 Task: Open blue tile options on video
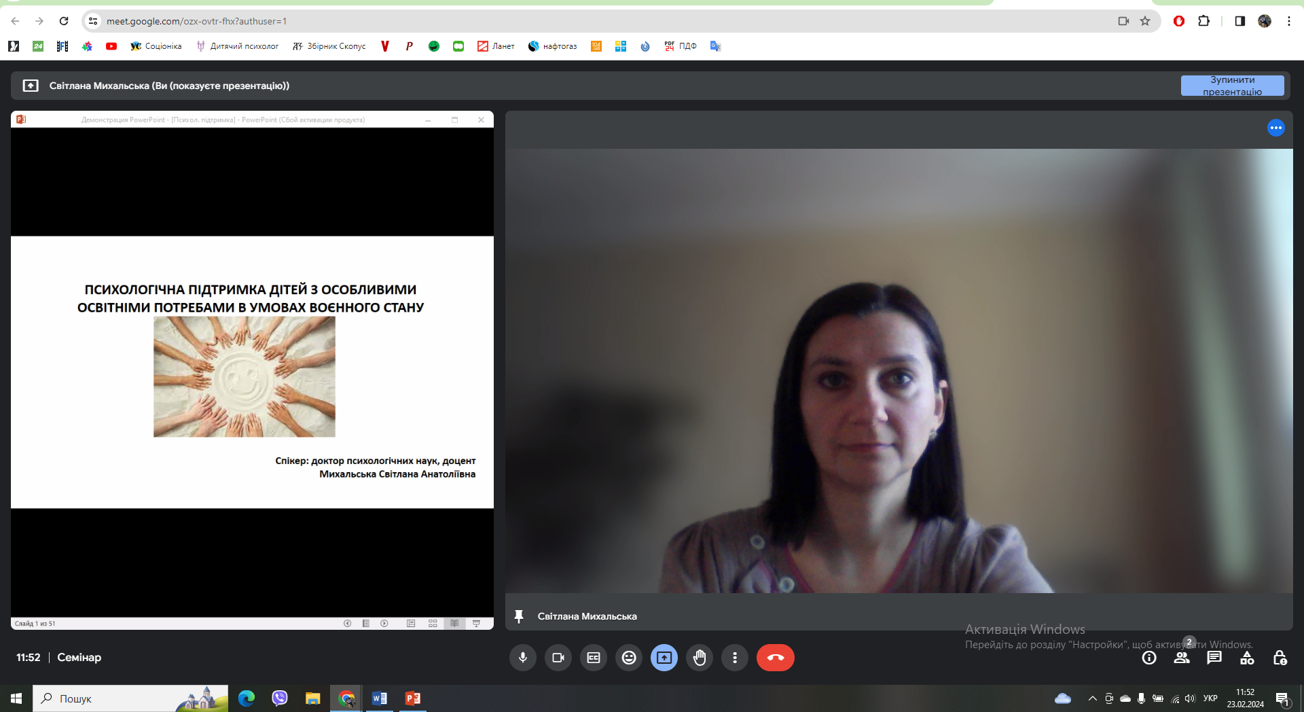[1275, 128]
